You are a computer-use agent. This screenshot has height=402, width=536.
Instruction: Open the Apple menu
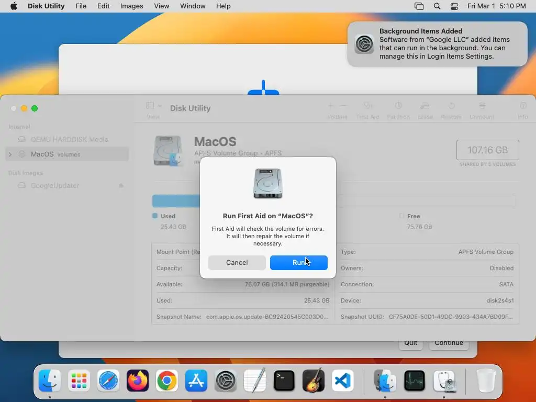coord(14,6)
